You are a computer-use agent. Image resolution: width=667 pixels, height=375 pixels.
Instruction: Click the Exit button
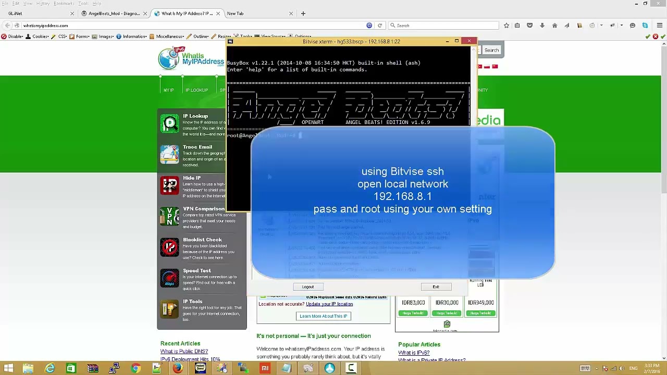(x=436, y=287)
